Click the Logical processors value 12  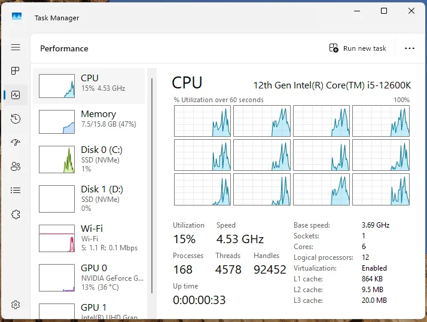coord(365,257)
